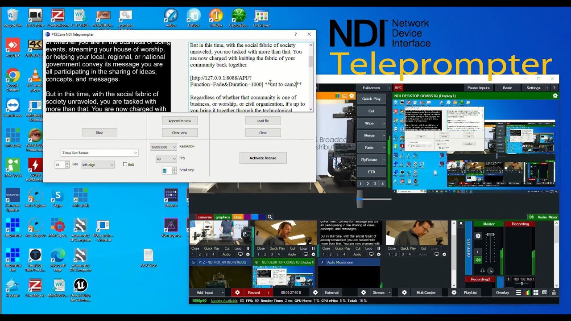Expand the vMix Stream dropdown arrow
The image size is (571, 321).
(x=389, y=292)
